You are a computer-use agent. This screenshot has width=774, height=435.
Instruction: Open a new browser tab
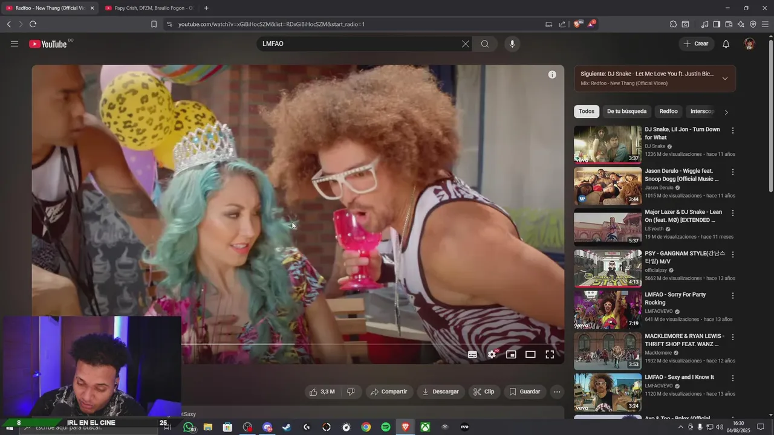(x=206, y=8)
